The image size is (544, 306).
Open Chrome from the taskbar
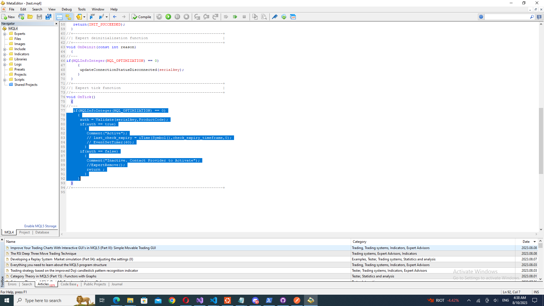click(x=172, y=300)
